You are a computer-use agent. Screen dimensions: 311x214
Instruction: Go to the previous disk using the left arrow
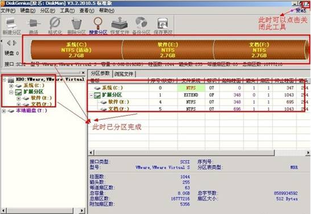9,43
